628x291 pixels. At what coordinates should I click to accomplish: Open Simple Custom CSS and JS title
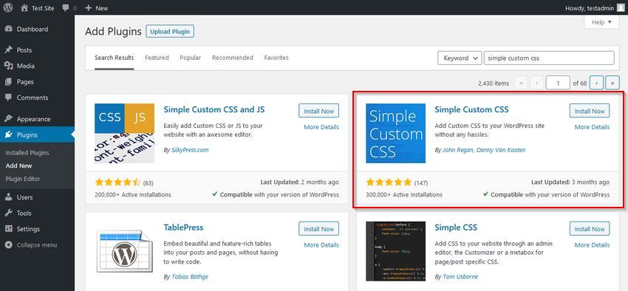click(214, 109)
